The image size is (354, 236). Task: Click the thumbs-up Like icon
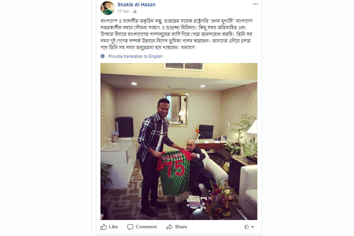point(104,227)
